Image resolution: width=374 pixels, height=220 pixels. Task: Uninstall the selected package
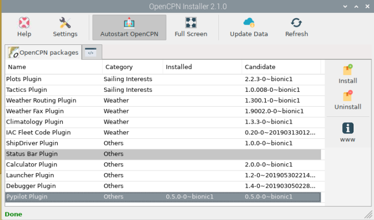coord(348,100)
